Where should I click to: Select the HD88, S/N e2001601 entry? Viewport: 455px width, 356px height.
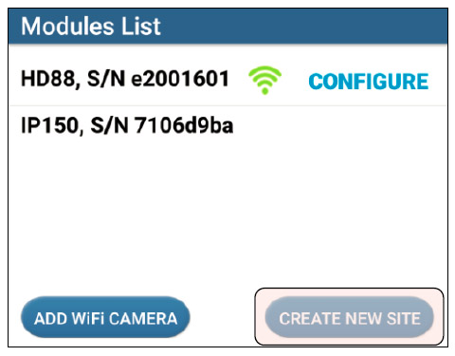pos(227,79)
